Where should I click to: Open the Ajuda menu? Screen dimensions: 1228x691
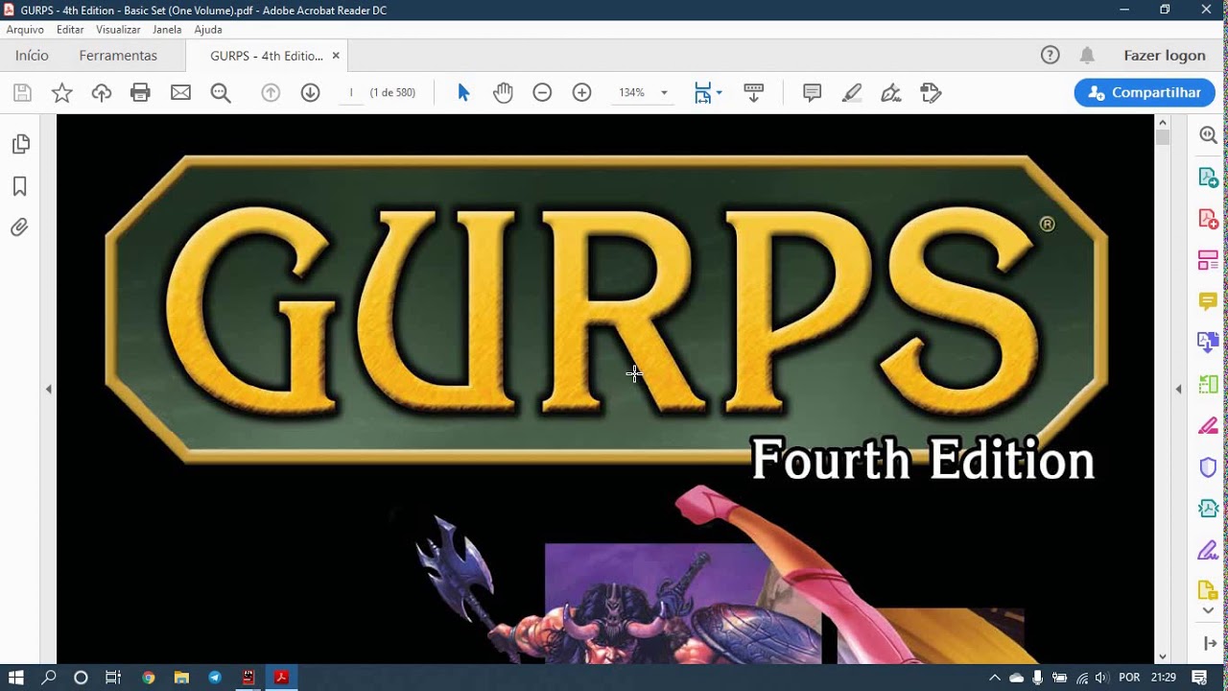tap(208, 30)
